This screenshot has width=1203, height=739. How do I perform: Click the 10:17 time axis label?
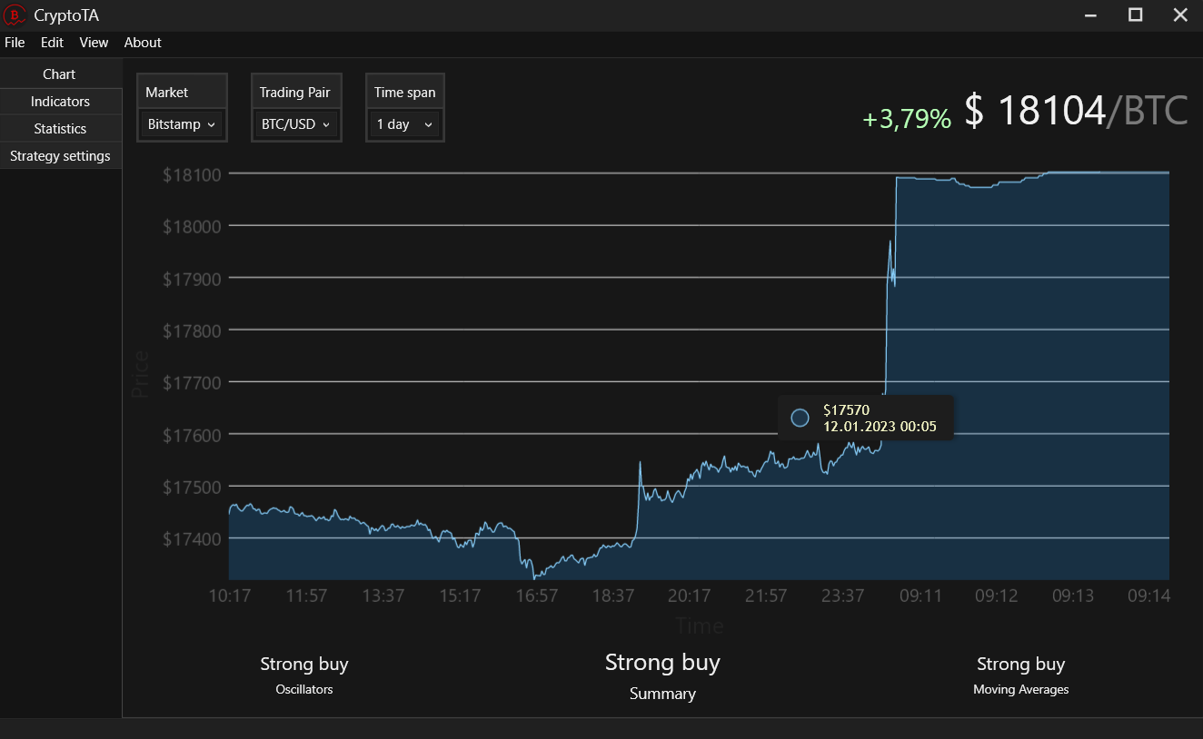click(x=230, y=596)
